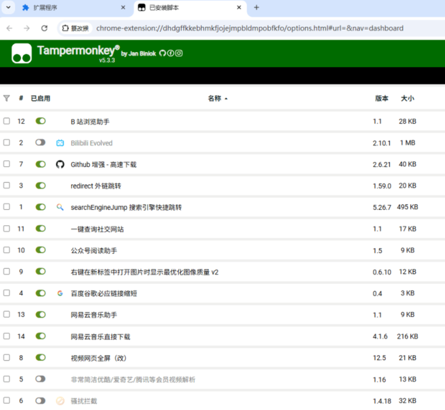Viewport: 445px width, 410px height.
Task: Select checkbox for 公众号阅读助手
Action: pos(7,250)
